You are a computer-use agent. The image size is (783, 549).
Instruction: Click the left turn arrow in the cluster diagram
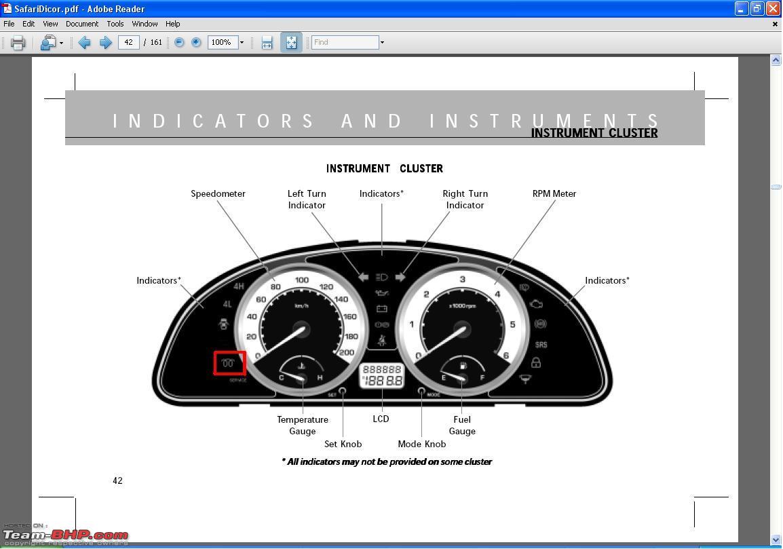click(x=363, y=278)
